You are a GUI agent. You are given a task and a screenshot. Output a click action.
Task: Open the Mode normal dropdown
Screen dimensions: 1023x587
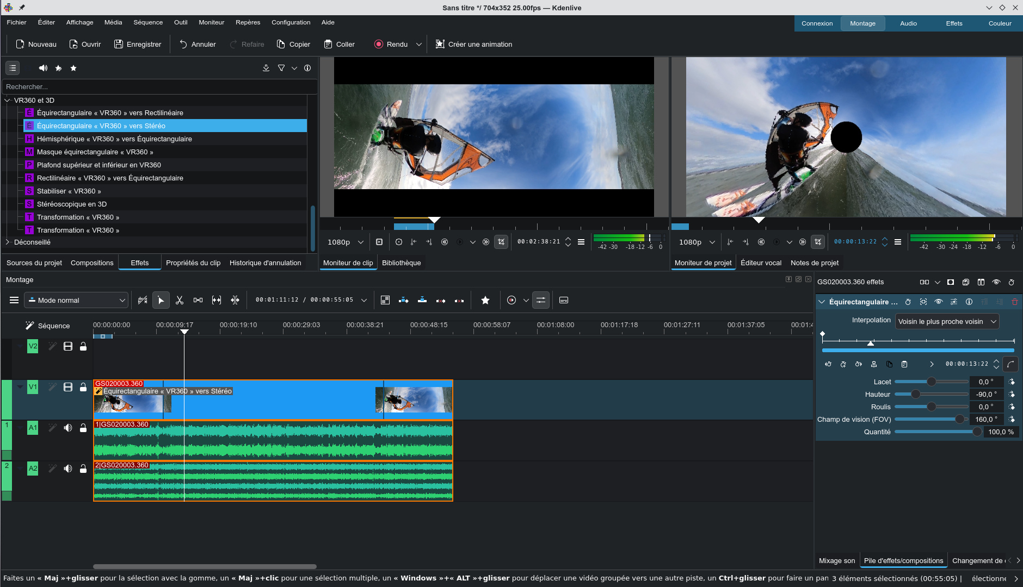(x=76, y=299)
